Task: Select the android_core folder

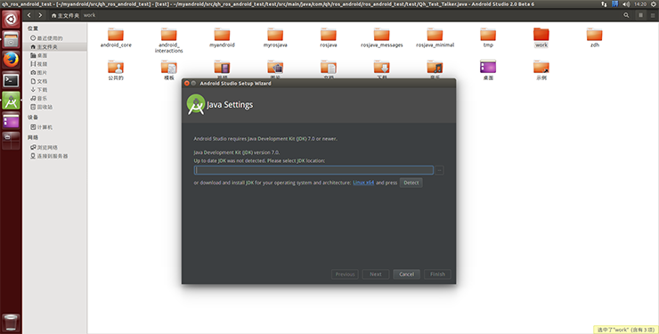Action: (x=116, y=37)
